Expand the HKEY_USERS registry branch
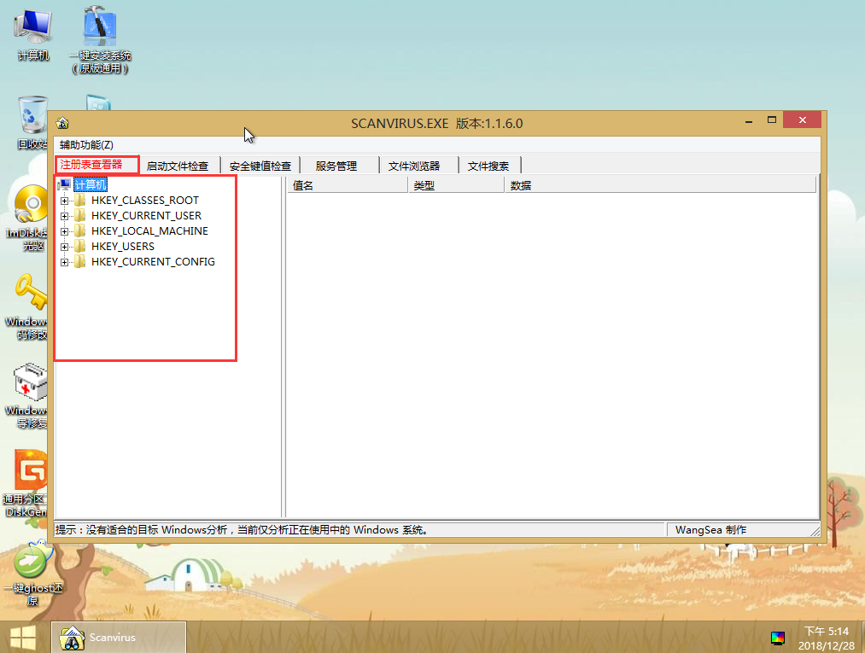 (64, 247)
